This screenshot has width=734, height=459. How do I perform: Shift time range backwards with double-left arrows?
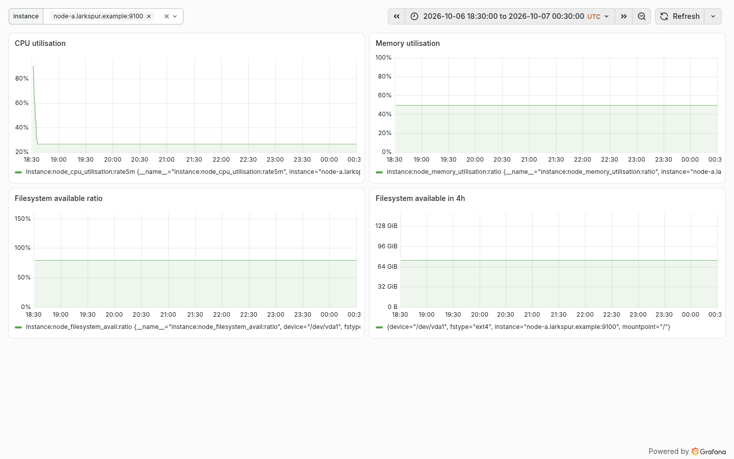point(397,16)
